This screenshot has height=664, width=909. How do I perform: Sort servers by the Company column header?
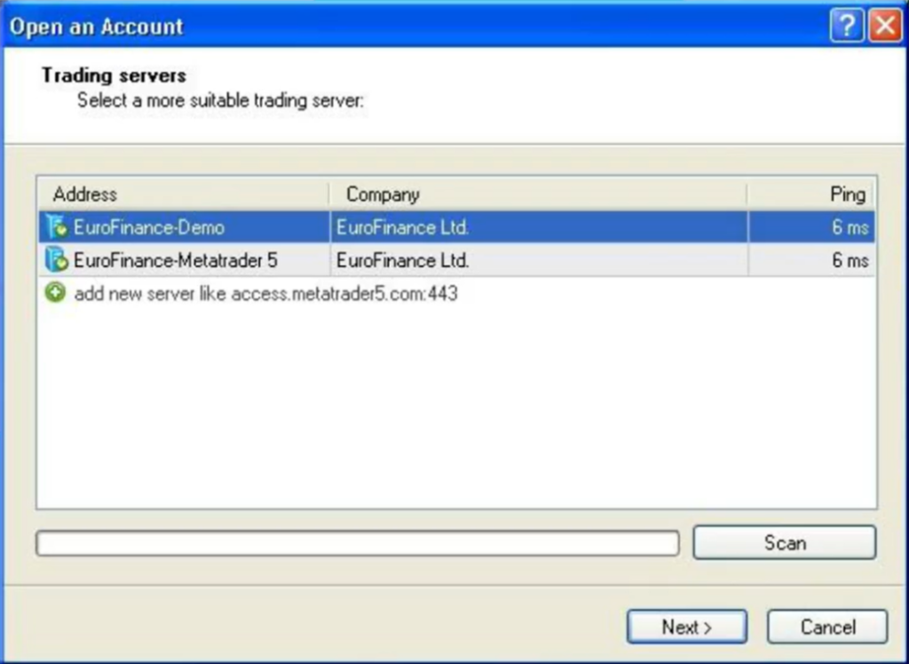tap(539, 194)
